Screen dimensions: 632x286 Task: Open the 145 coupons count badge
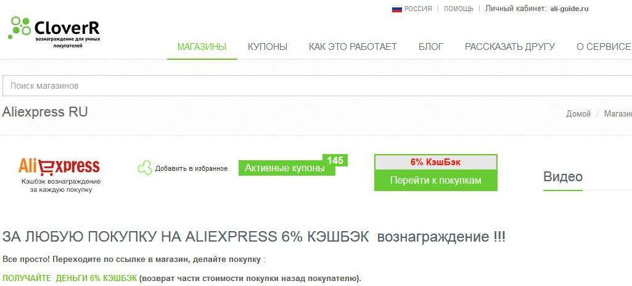pyautogui.click(x=335, y=161)
